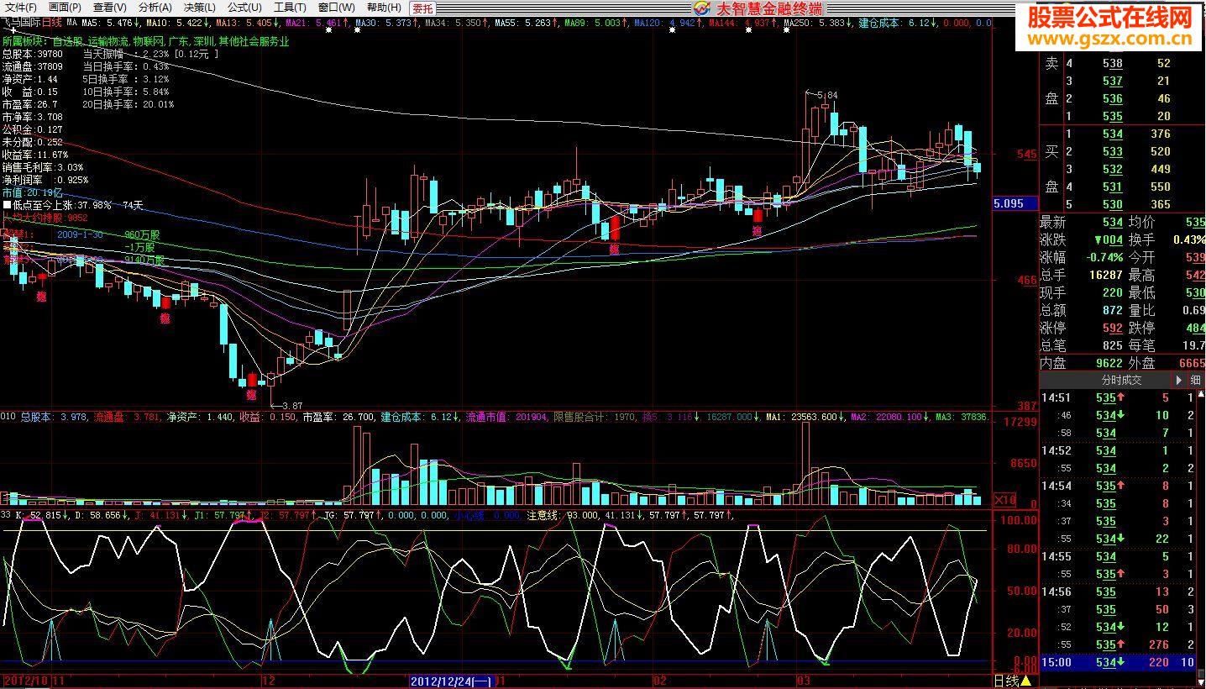The width and height of the screenshot is (1206, 689).
Task: Open the 细 detail view button
Action: point(1194,380)
